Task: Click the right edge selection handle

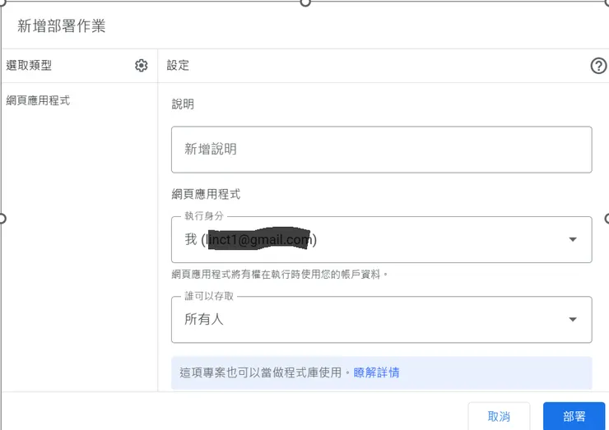Action: (x=607, y=218)
